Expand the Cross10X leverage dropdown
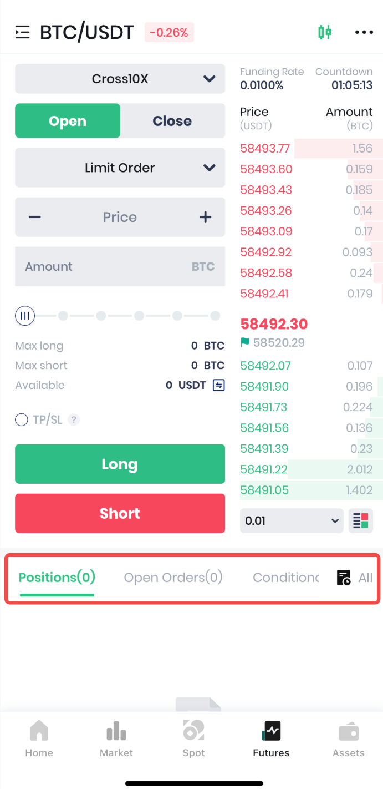This screenshot has height=789, width=383. coord(120,79)
